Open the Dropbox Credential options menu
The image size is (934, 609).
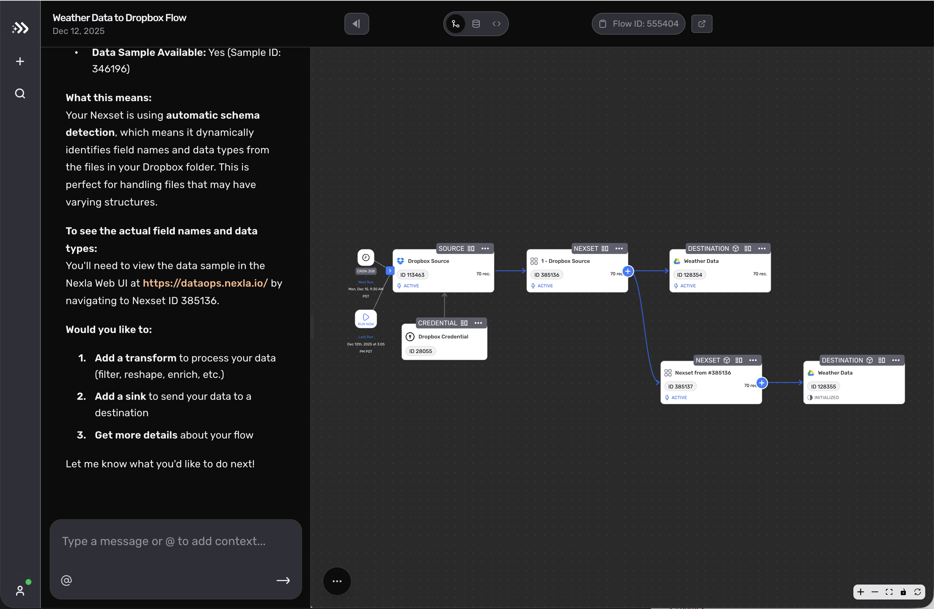(478, 323)
